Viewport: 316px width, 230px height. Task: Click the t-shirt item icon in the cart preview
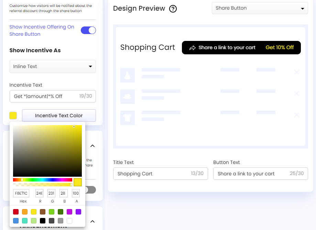(128, 118)
